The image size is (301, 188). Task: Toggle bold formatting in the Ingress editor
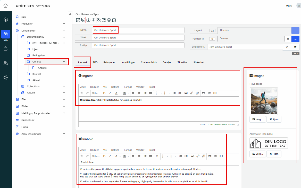(x=104, y=93)
